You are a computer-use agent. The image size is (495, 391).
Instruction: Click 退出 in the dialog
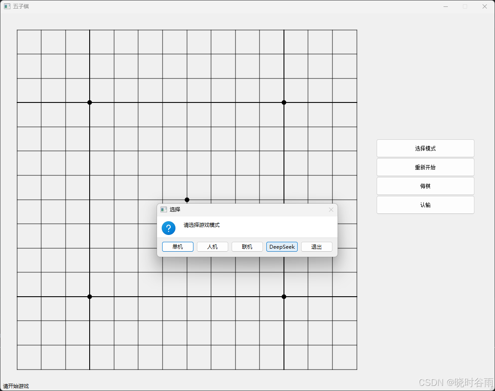coord(317,247)
